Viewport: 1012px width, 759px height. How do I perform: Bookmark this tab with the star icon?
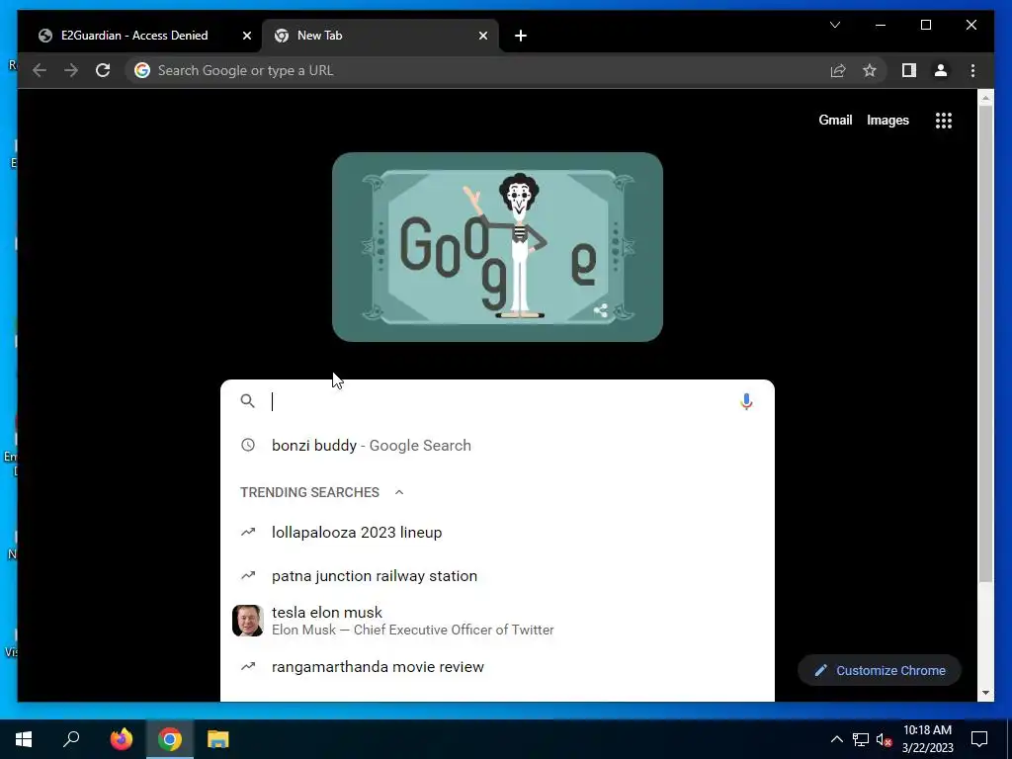pyautogui.click(x=870, y=70)
